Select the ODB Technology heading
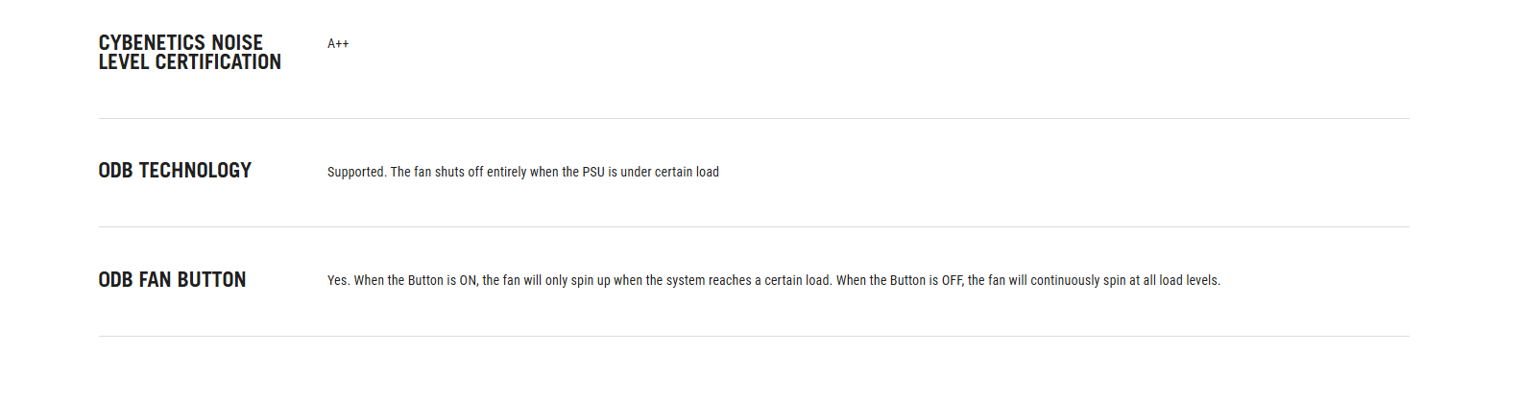This screenshot has height=400, width=1521. coord(175,171)
